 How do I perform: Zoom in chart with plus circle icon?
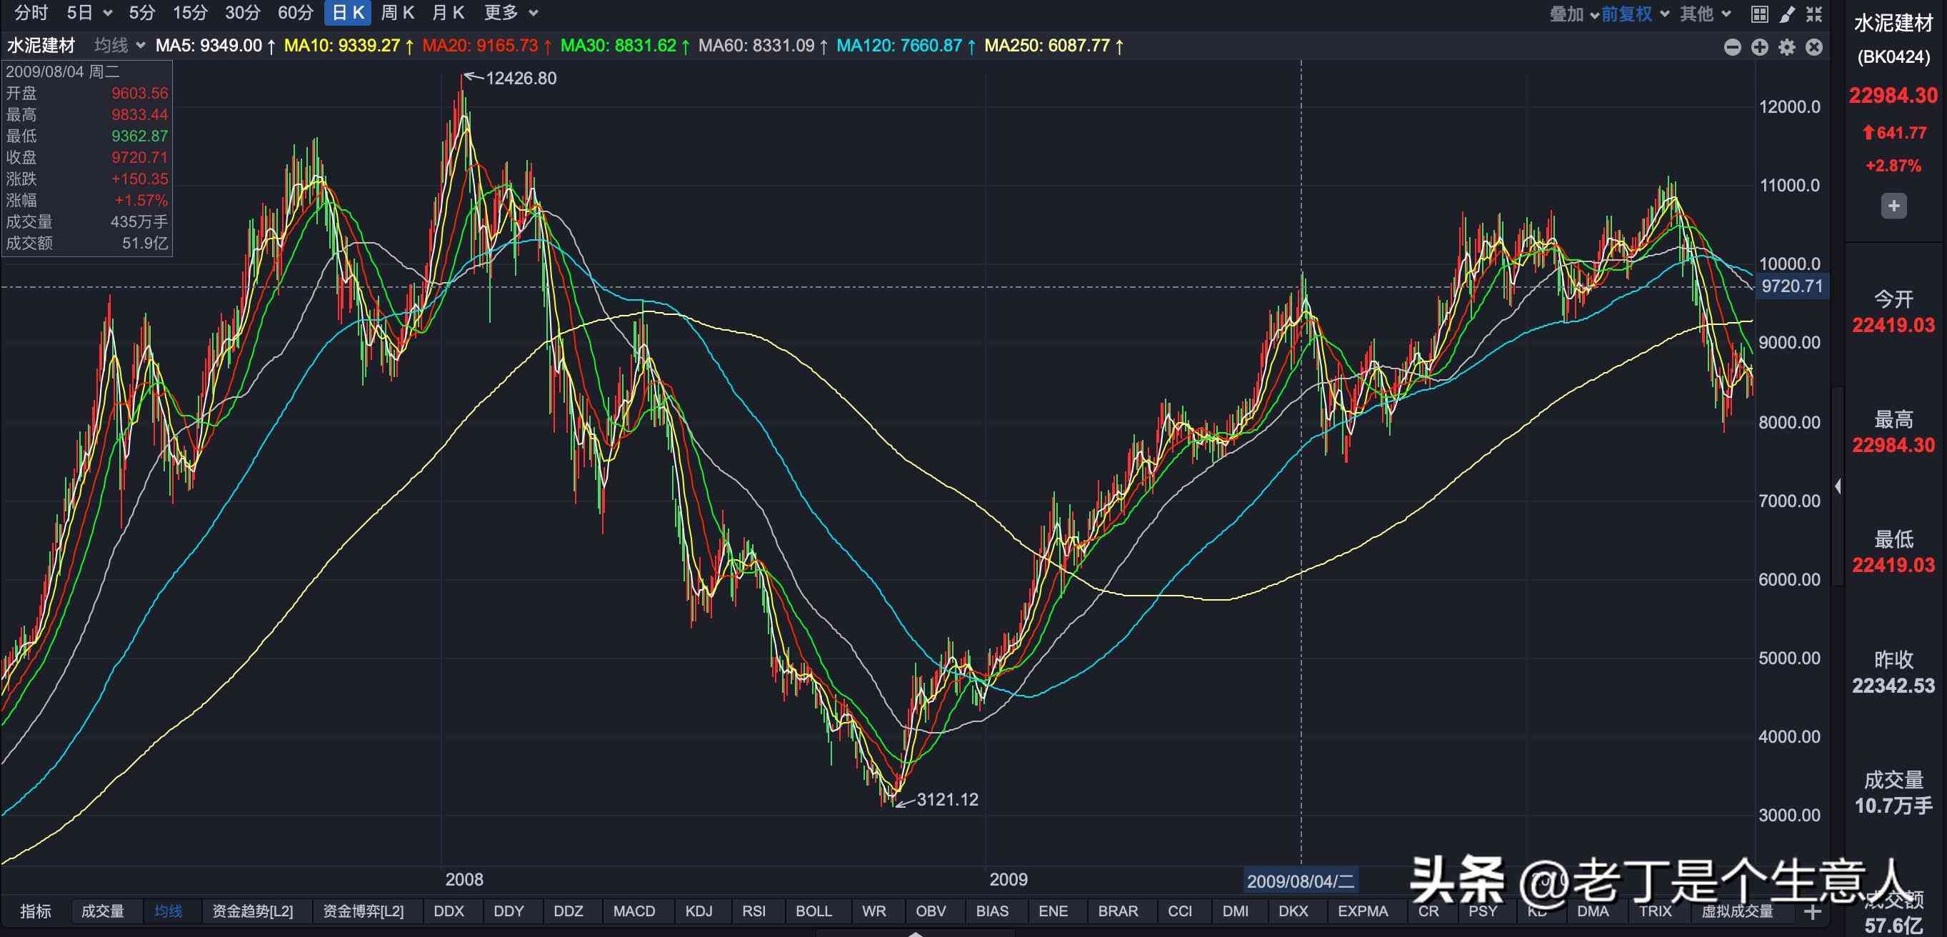point(1760,47)
